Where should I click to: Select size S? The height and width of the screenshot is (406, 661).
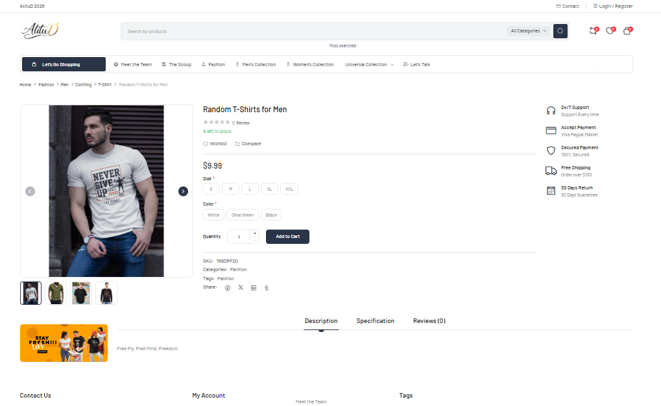211,189
